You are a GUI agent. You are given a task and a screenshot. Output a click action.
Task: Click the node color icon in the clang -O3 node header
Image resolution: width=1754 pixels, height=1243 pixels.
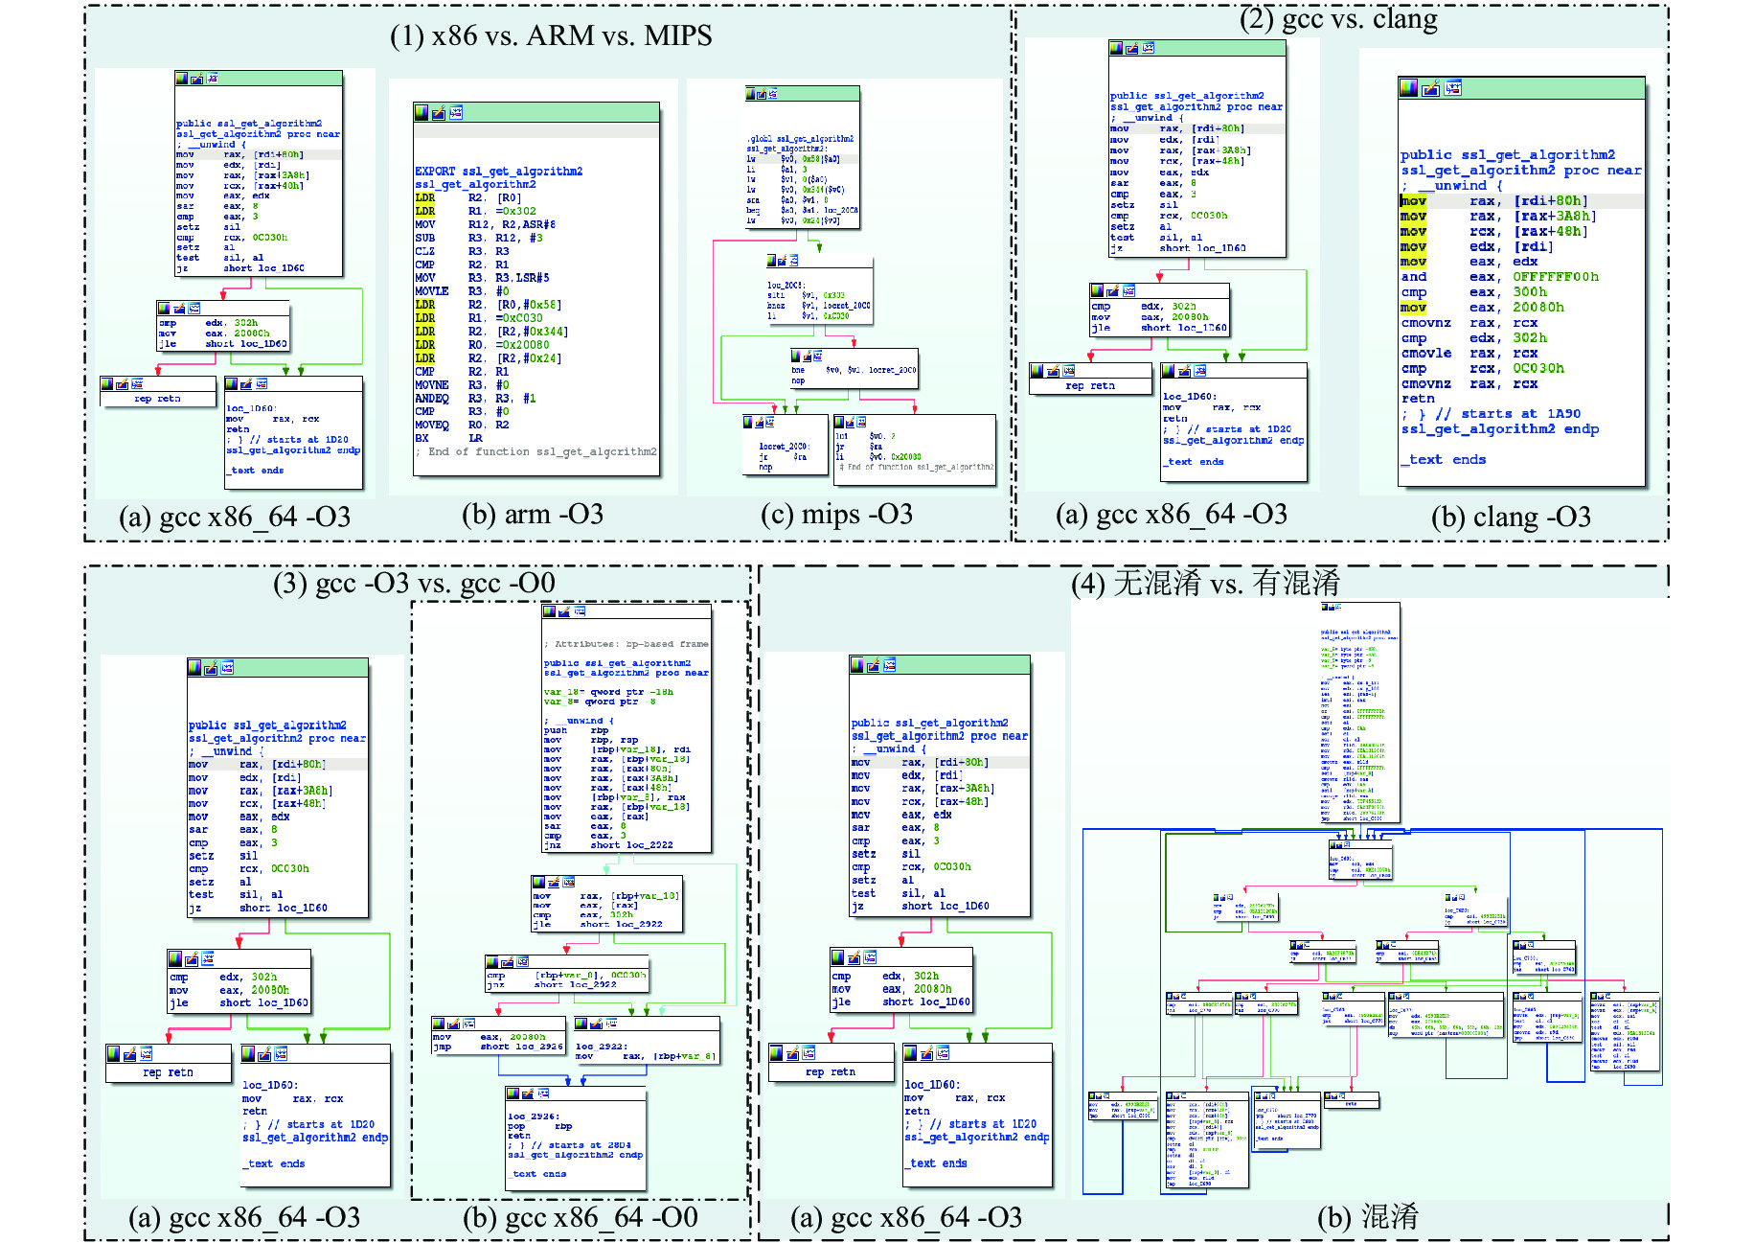click(1408, 88)
